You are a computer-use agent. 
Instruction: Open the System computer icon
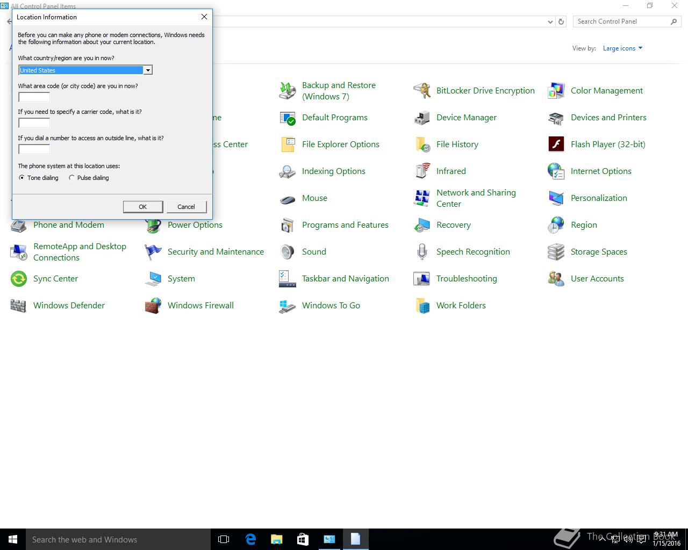coord(153,279)
